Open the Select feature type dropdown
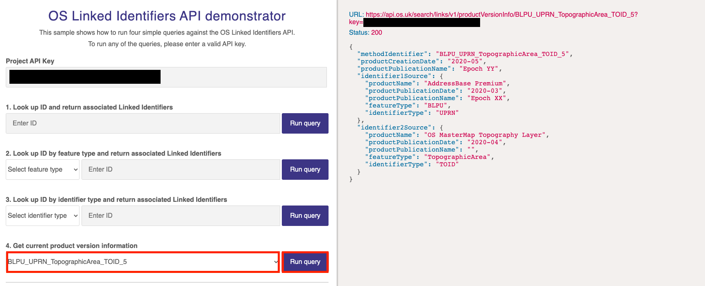This screenshot has height=286, width=705. [43, 170]
